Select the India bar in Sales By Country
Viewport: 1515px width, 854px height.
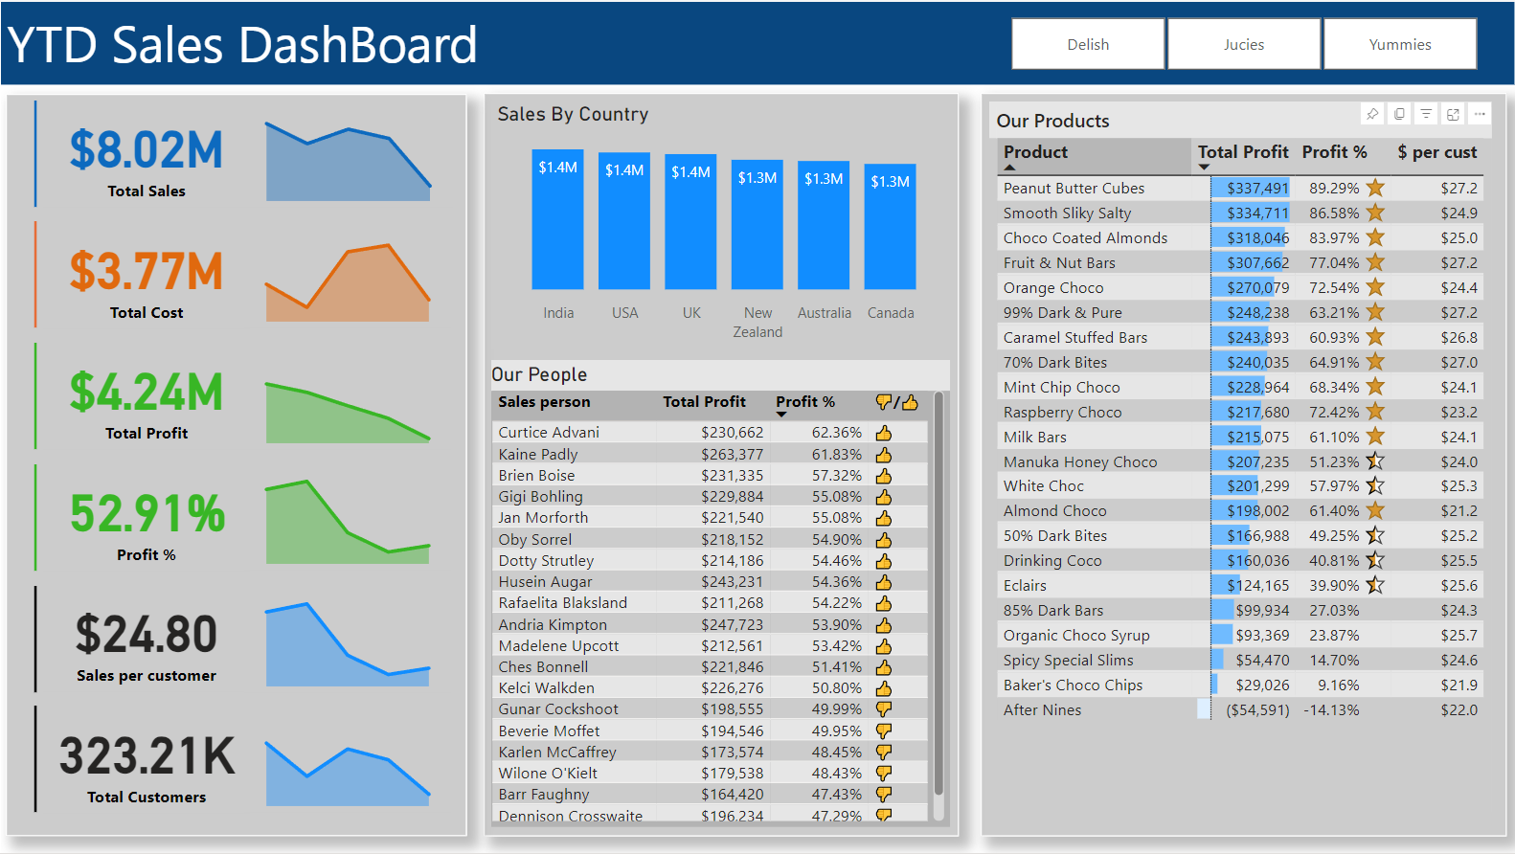[557, 220]
